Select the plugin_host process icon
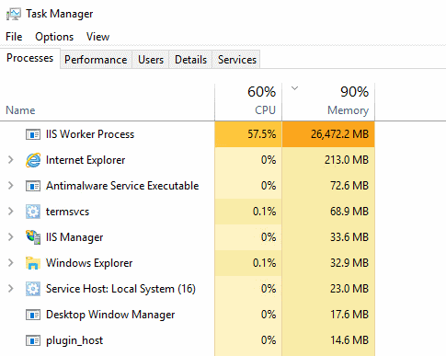446x356 pixels. pyautogui.click(x=33, y=340)
